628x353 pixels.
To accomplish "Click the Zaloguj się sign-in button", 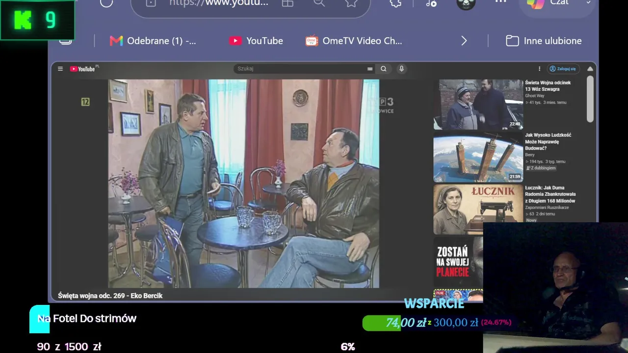I will click(x=563, y=69).
